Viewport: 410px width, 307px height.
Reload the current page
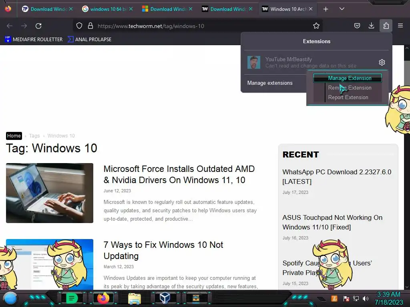38,26
